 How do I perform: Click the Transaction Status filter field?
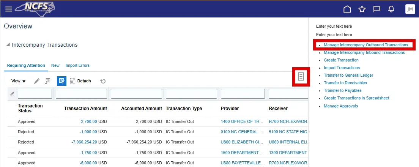pyautogui.click(x=35, y=94)
